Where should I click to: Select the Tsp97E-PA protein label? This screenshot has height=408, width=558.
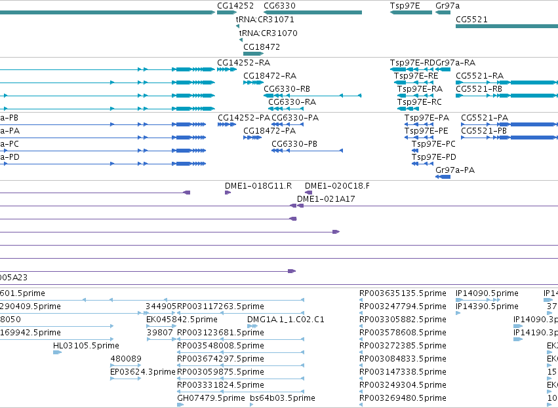point(427,118)
